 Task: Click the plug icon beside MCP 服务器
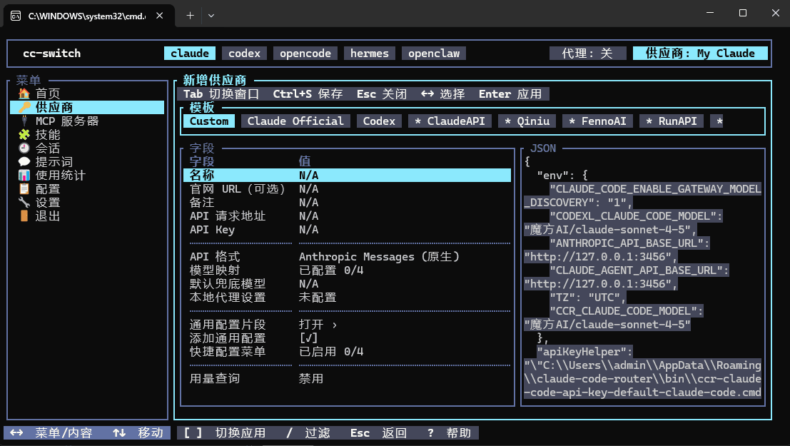click(24, 121)
